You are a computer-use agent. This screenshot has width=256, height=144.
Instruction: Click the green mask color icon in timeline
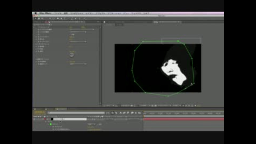50,124
